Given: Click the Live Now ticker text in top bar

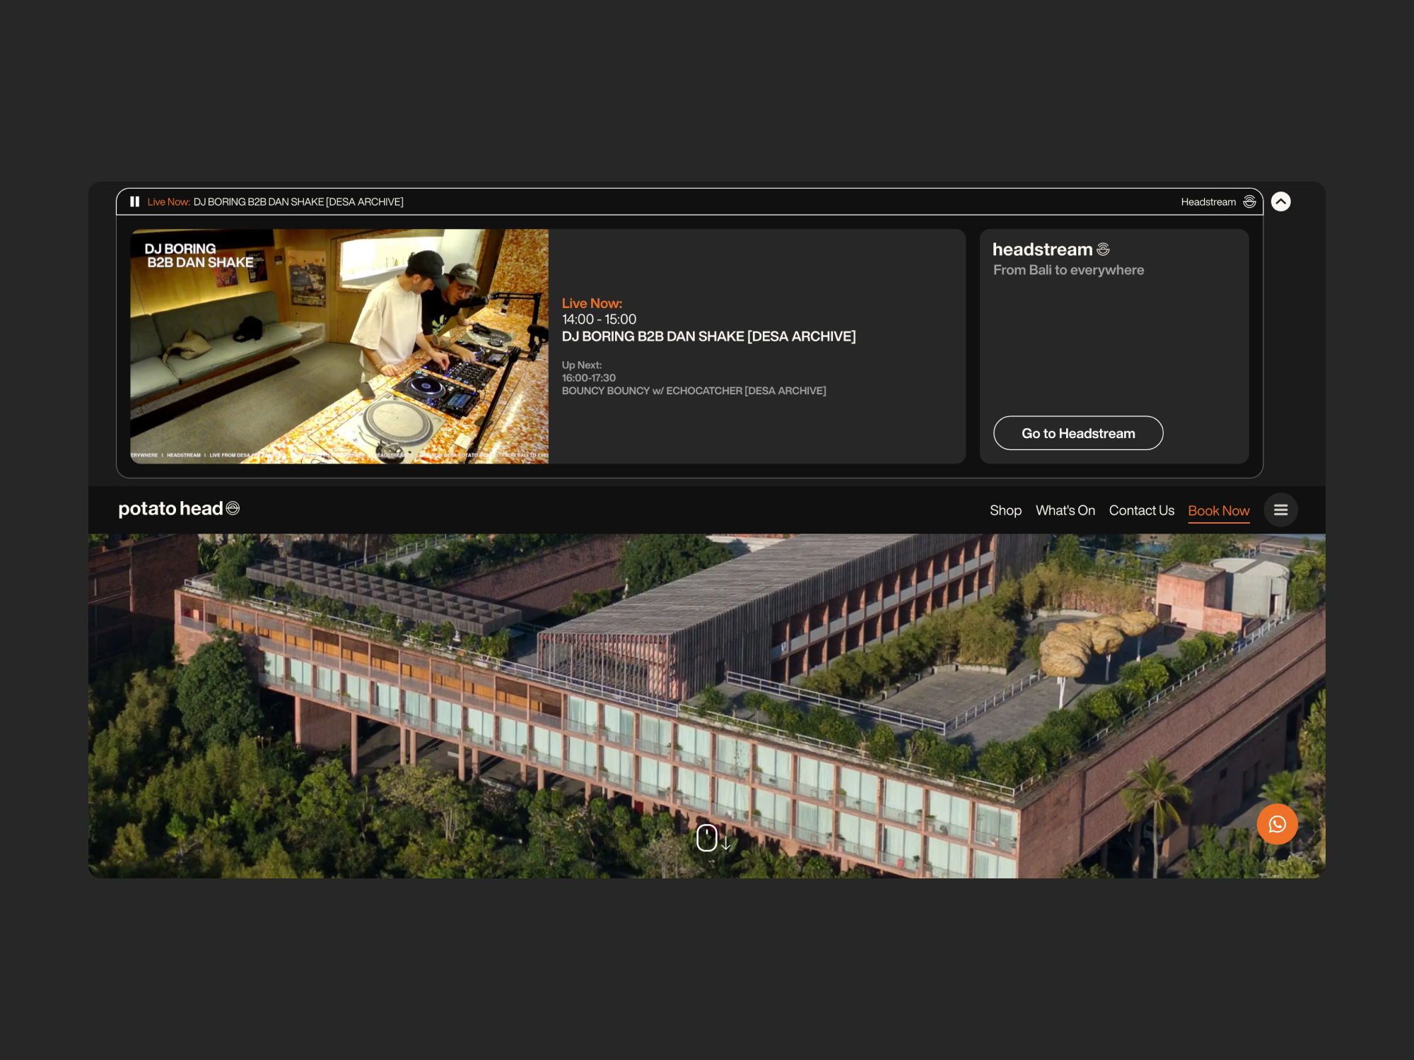Looking at the screenshot, I should pos(275,202).
